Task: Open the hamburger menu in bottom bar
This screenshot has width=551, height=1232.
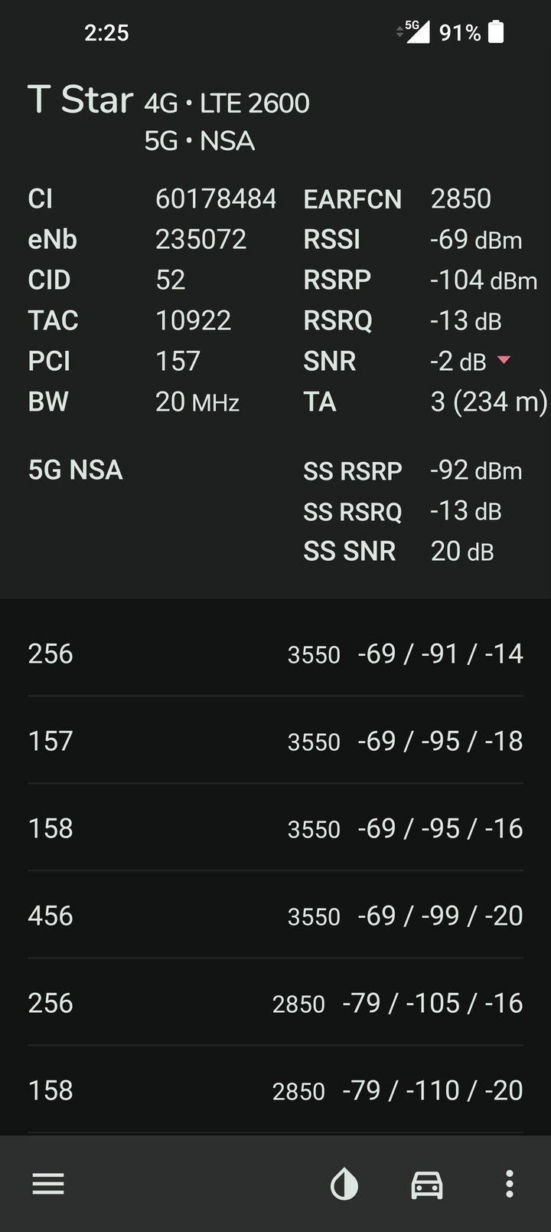Action: [48, 1184]
